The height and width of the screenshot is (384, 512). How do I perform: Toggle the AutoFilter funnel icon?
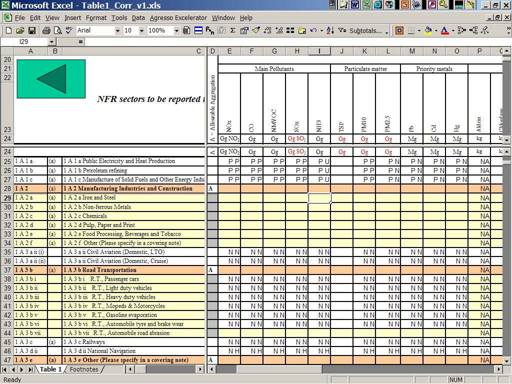click(342, 30)
